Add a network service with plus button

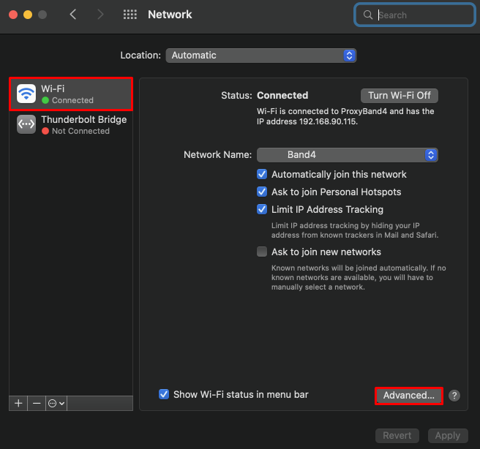18,404
